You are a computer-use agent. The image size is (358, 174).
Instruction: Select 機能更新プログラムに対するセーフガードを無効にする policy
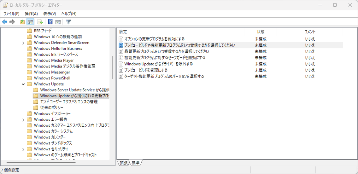click(x=165, y=58)
